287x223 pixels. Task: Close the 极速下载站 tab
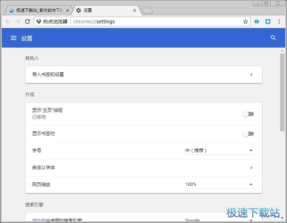pos(67,10)
